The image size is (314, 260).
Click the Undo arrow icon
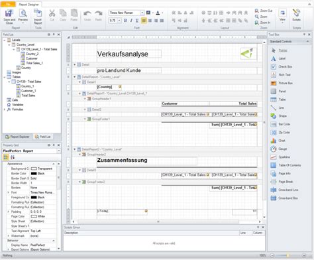point(87,14)
